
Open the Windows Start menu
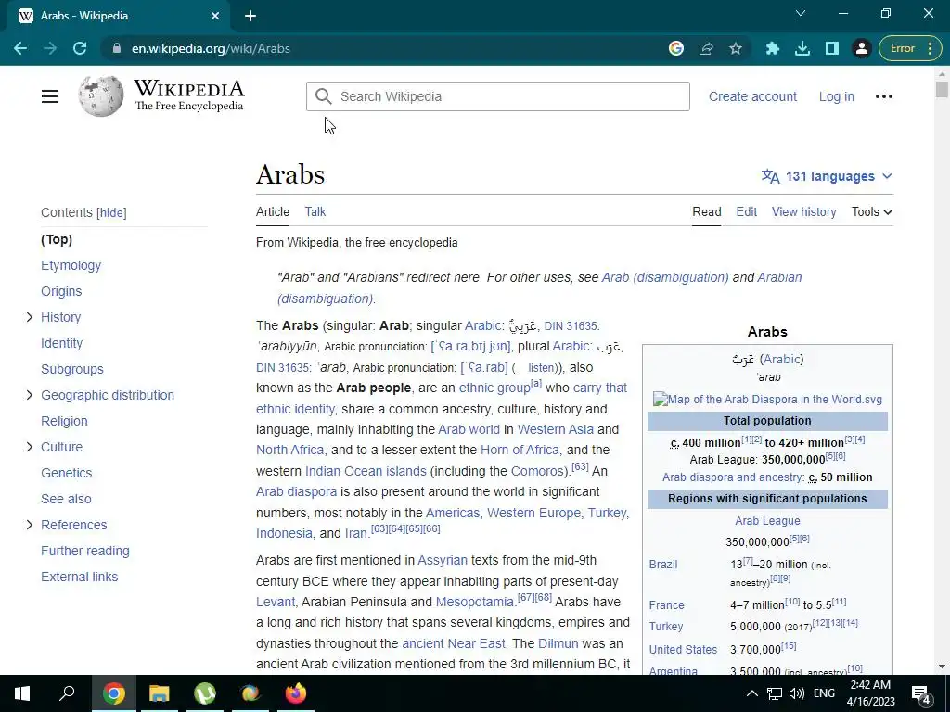(22, 693)
